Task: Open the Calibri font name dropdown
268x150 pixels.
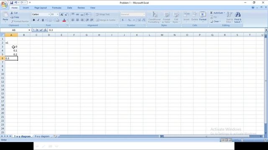Action: pos(49,15)
